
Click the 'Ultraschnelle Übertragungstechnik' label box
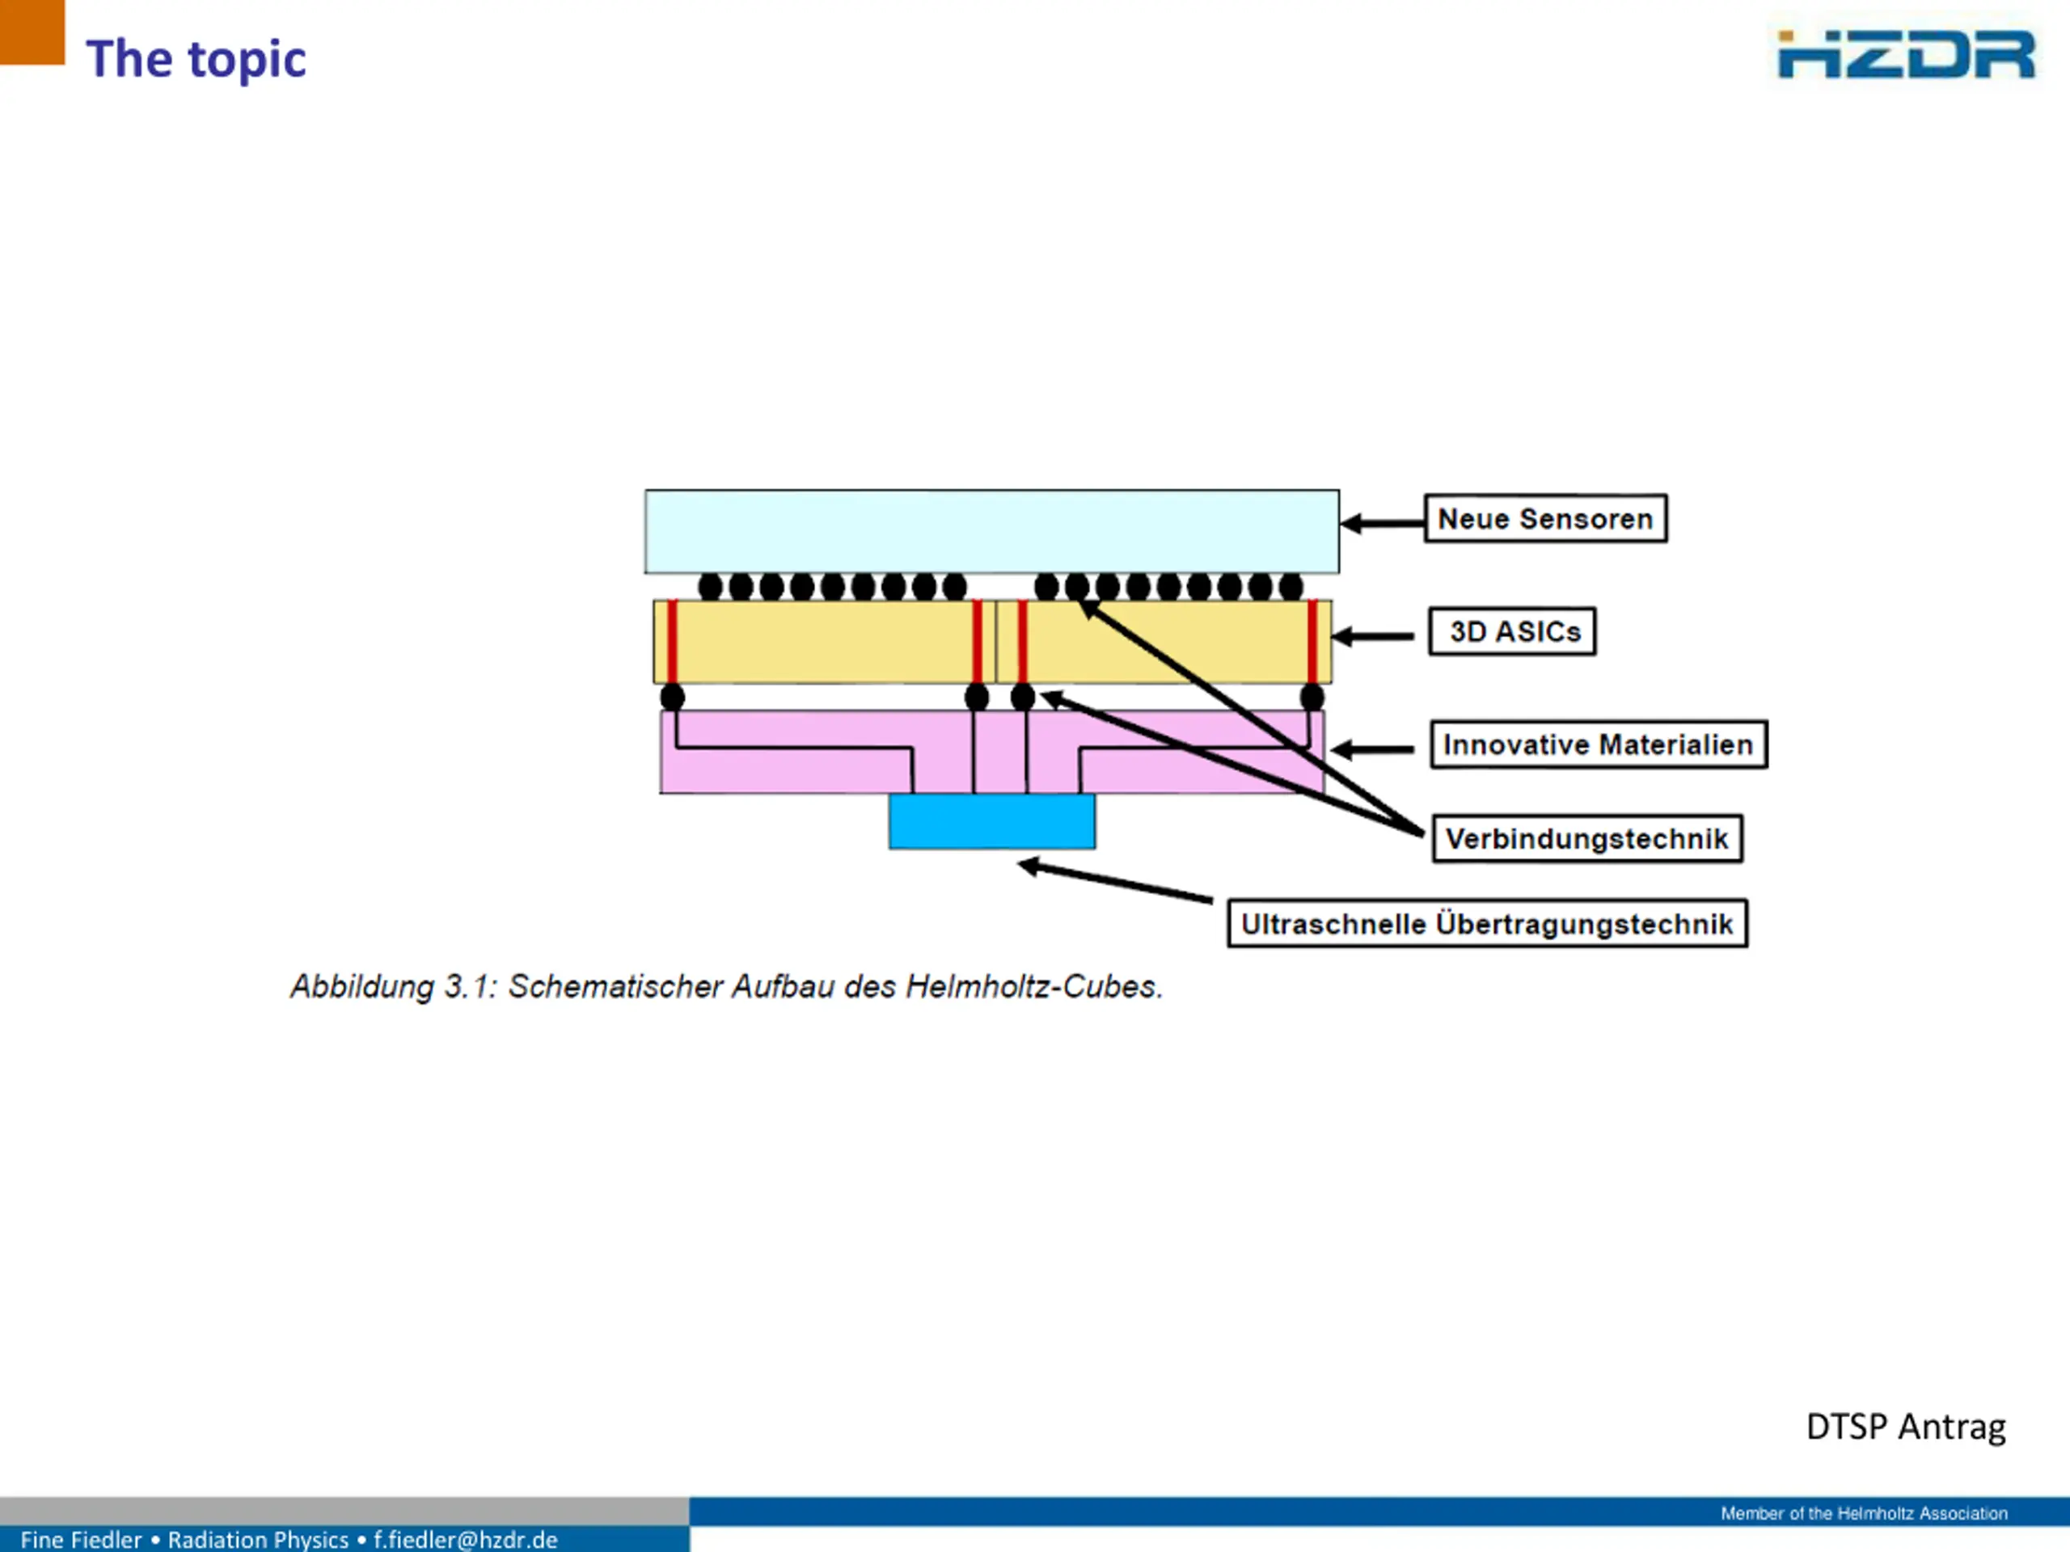point(1487,924)
